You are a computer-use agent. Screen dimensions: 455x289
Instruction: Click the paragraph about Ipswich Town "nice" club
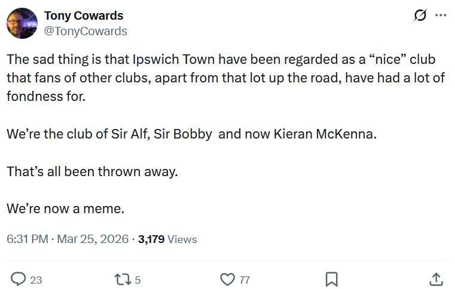(226, 78)
